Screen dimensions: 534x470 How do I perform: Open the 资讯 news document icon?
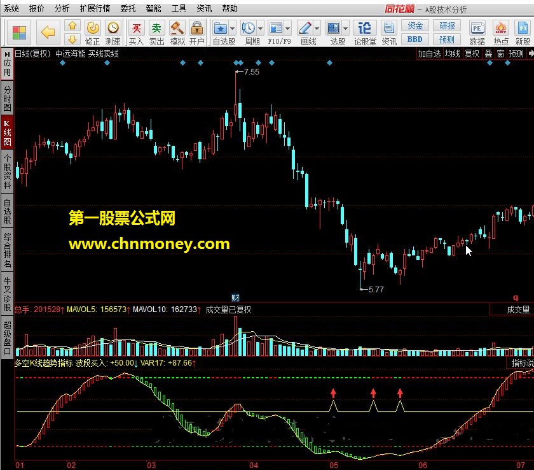coord(389,32)
